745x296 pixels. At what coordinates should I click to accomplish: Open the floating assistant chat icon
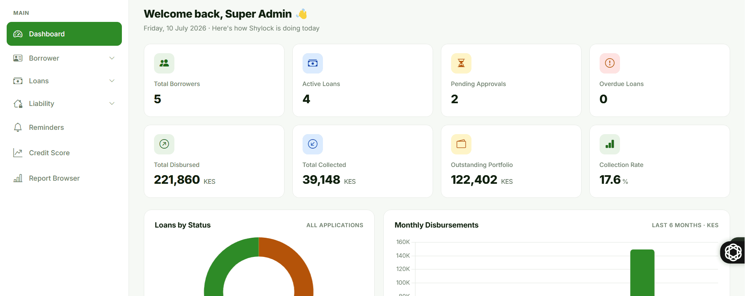point(733,252)
